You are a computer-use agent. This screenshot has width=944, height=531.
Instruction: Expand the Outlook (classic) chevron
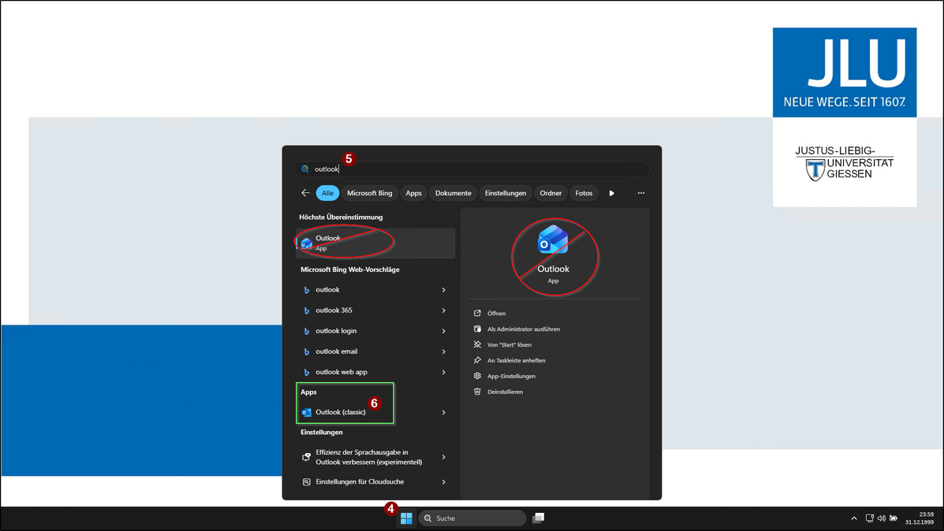tap(444, 413)
